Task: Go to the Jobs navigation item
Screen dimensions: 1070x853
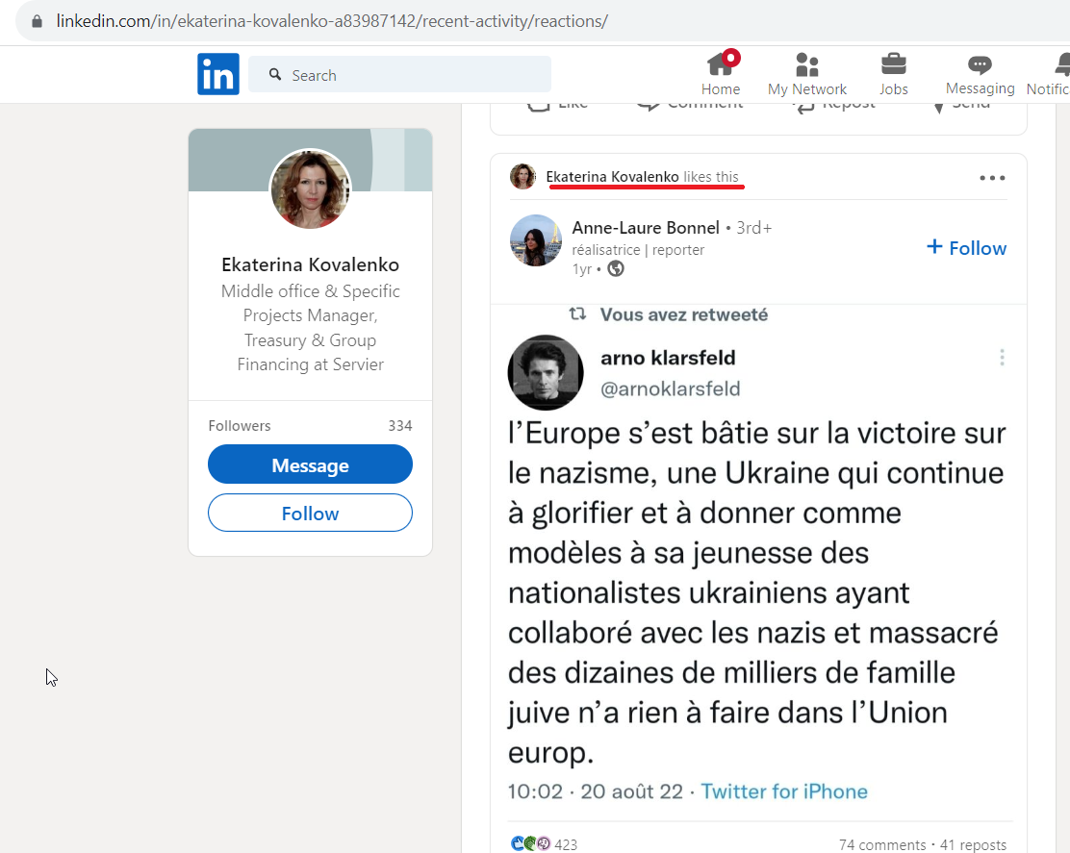Action: pos(893,74)
